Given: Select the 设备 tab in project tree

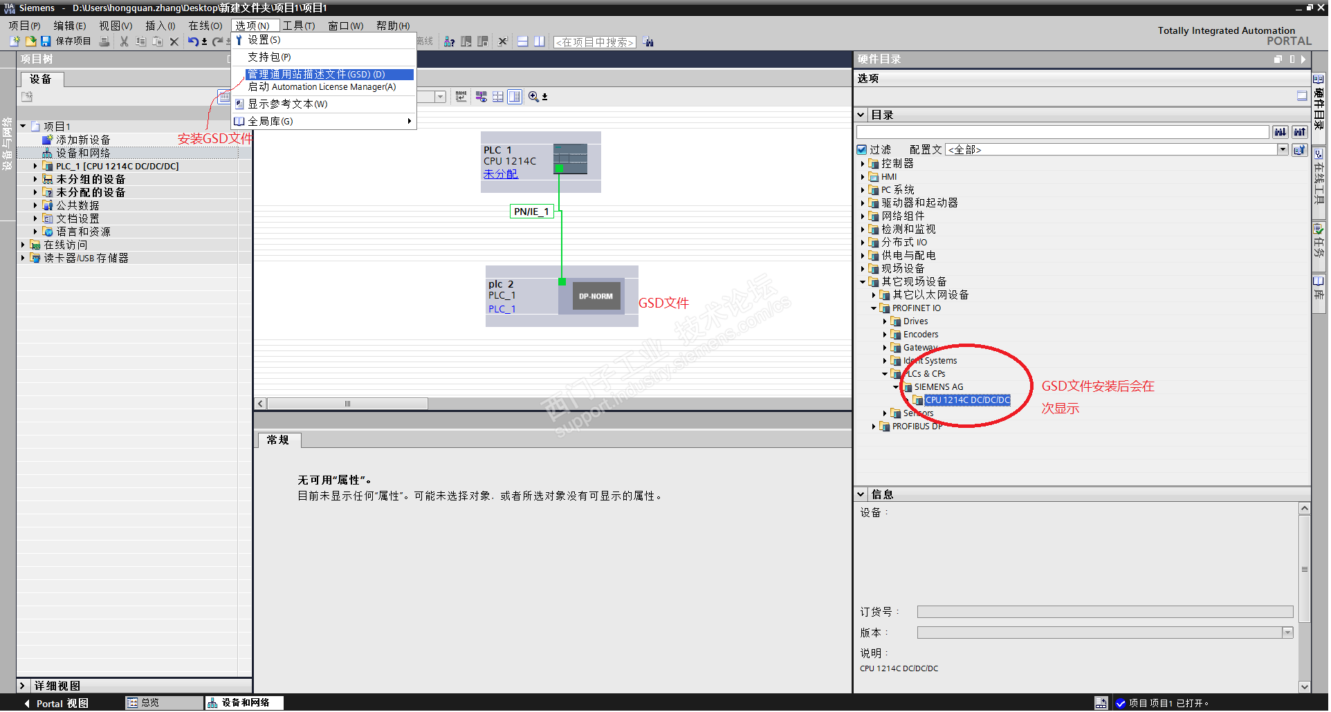Looking at the screenshot, I should click(x=41, y=79).
